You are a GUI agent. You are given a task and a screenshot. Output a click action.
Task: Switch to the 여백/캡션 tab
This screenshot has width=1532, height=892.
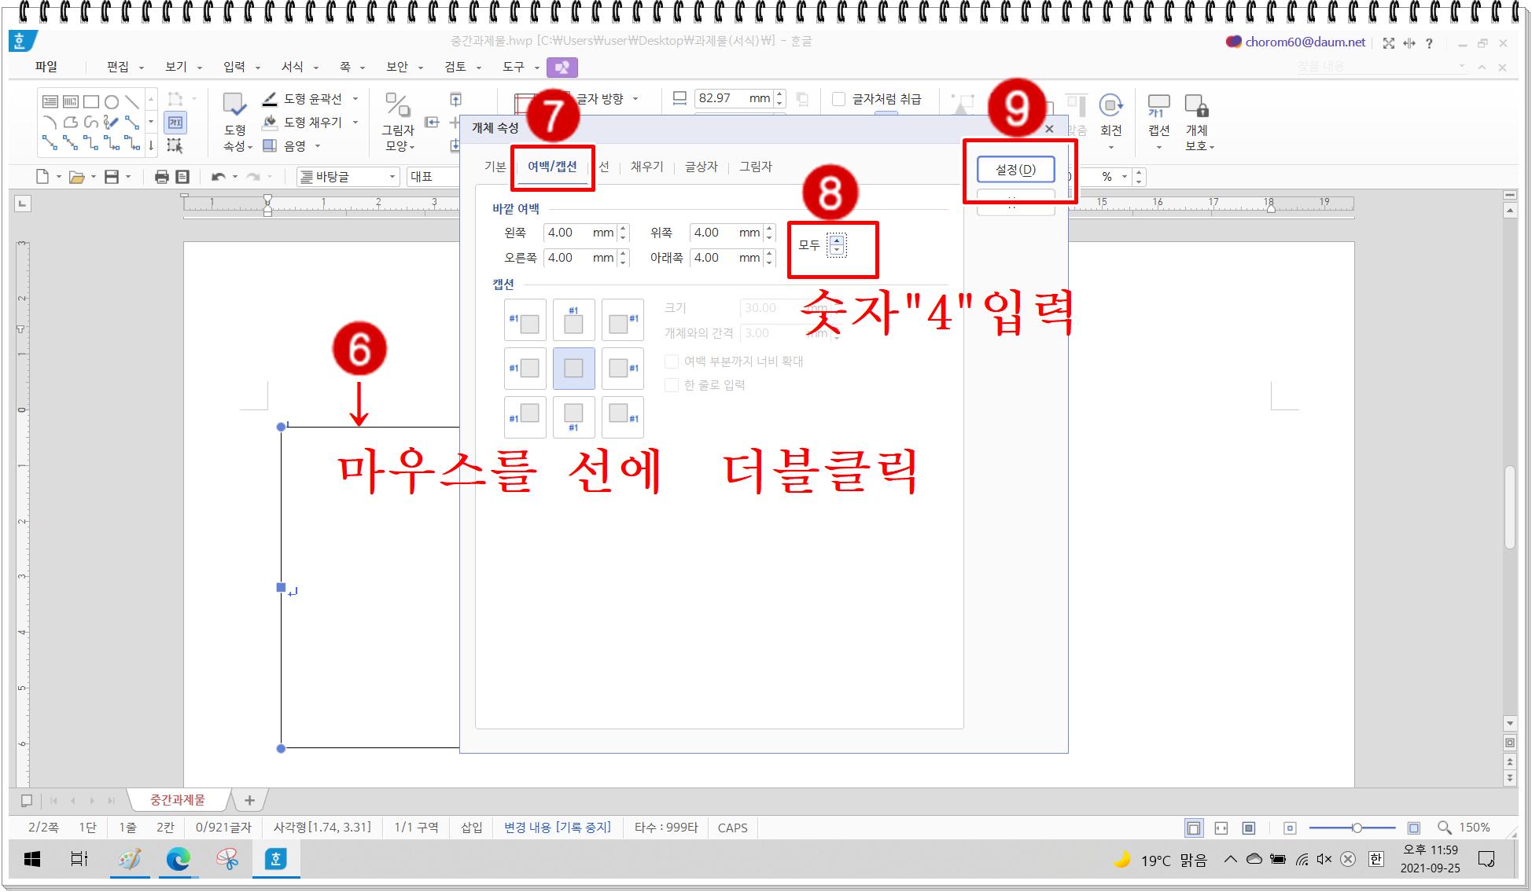point(552,167)
